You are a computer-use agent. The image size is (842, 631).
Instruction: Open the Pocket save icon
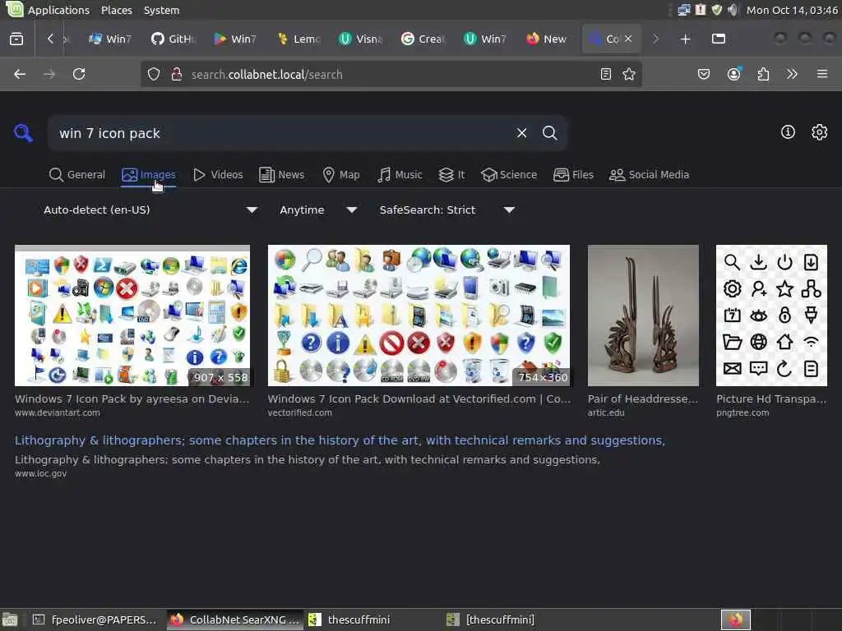pos(704,74)
